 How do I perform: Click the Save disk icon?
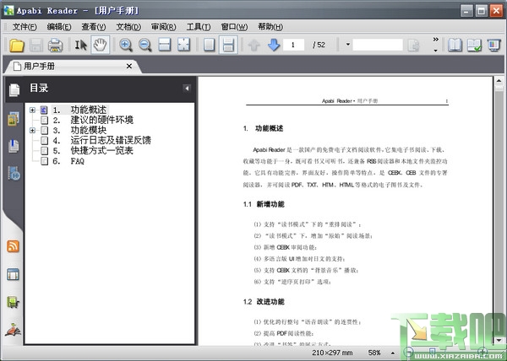point(35,46)
